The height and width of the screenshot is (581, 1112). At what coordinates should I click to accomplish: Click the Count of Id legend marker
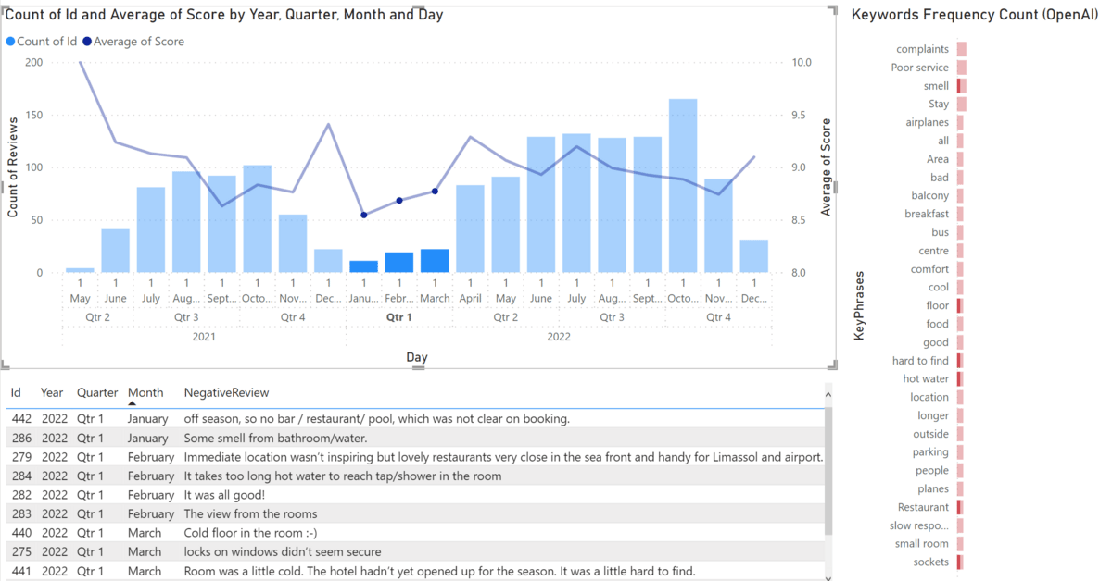[x=11, y=42]
